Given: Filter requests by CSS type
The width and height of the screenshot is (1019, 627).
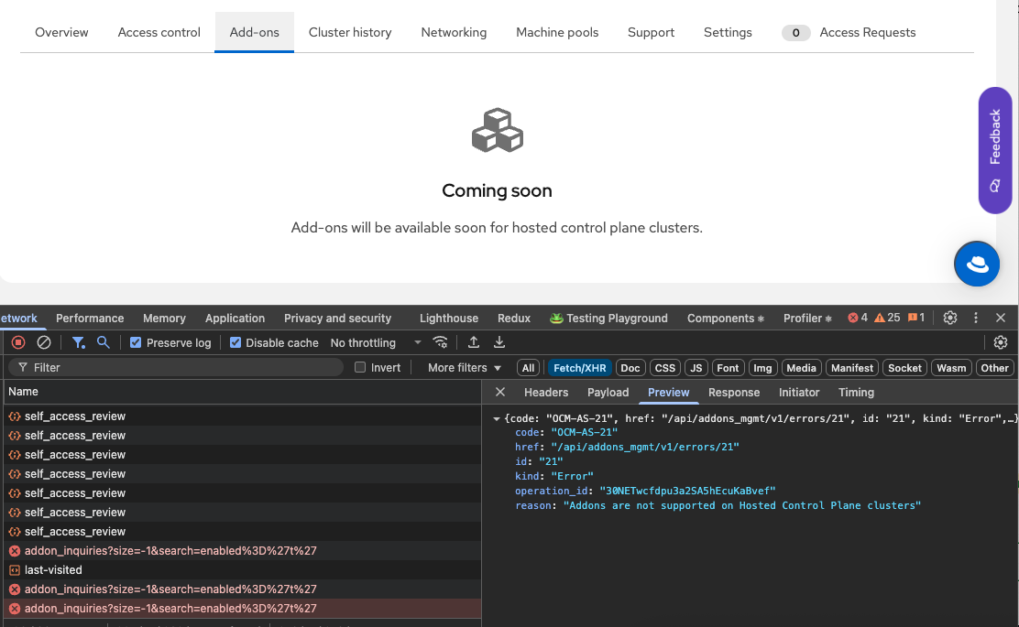Looking at the screenshot, I should [664, 367].
